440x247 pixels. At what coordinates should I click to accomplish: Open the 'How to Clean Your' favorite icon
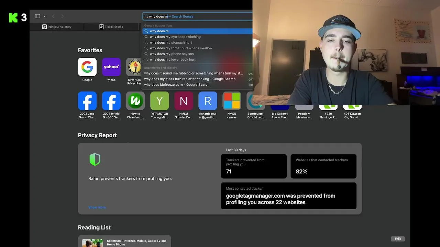(x=135, y=101)
